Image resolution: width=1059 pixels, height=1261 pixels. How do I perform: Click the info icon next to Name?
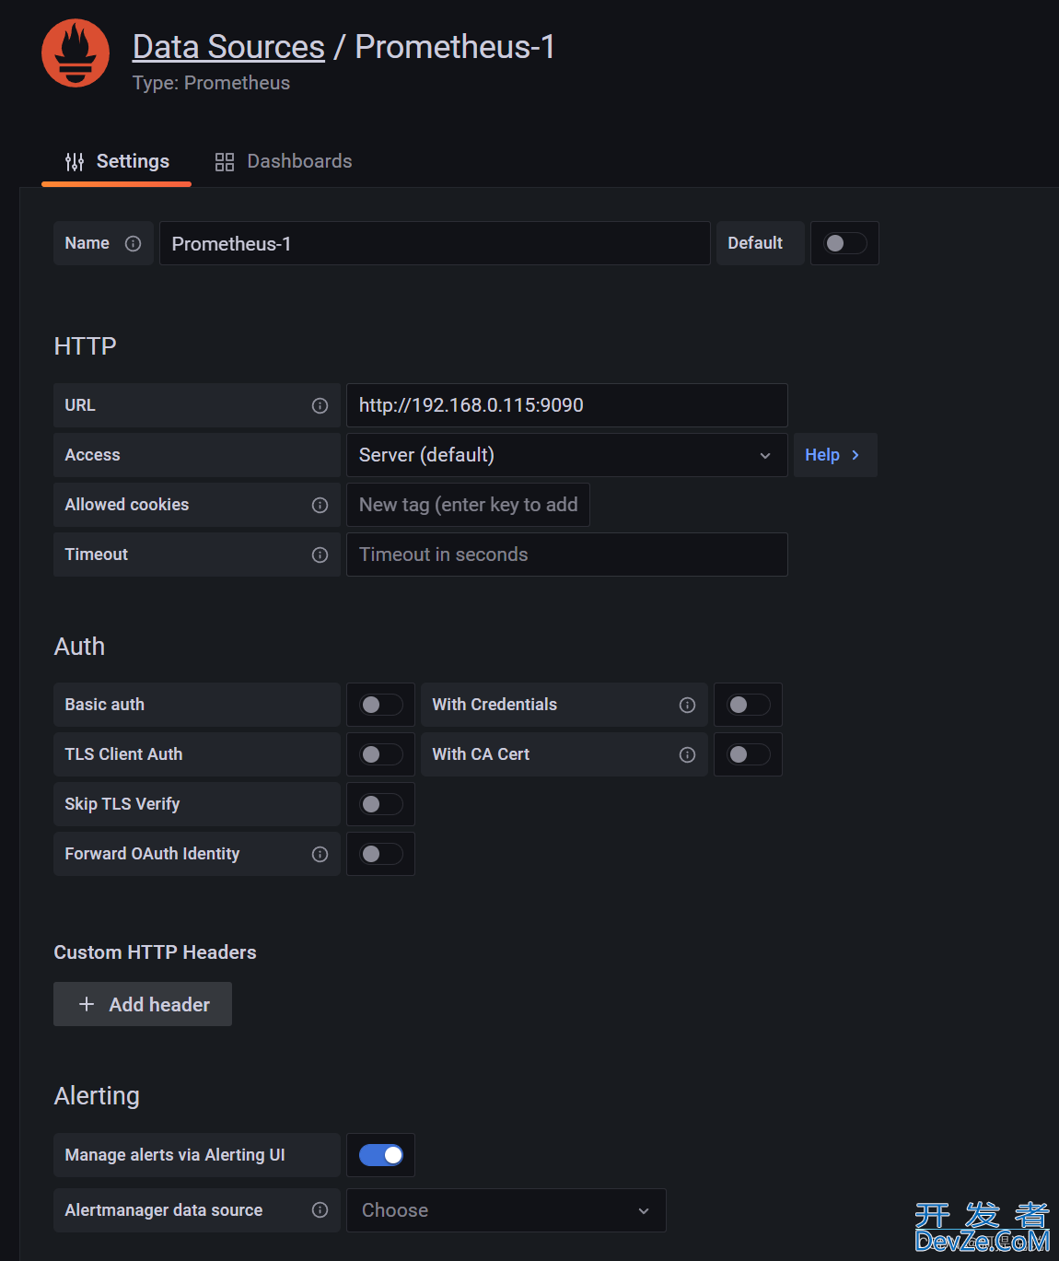coord(134,243)
